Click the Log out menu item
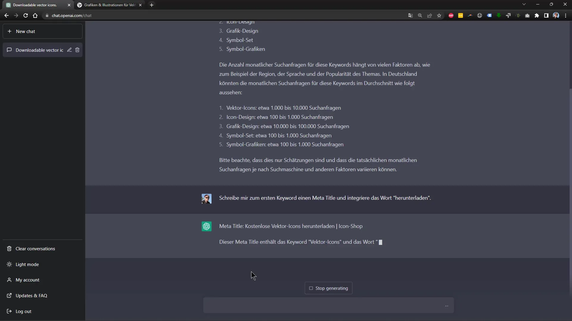 click(23, 311)
